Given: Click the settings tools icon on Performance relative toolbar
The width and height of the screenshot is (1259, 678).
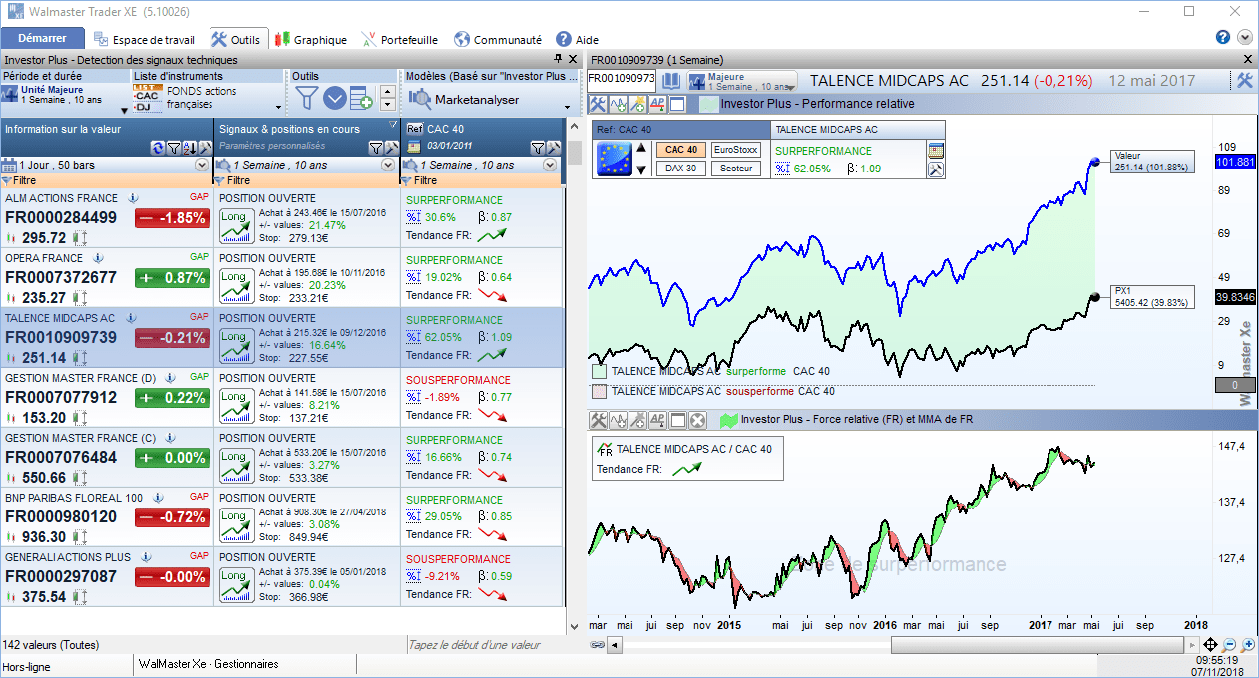Looking at the screenshot, I should [x=598, y=104].
